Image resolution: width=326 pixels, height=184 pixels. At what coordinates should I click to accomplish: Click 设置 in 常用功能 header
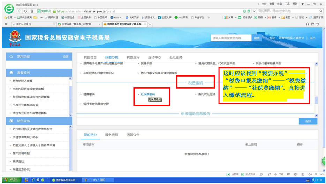tap(66, 57)
